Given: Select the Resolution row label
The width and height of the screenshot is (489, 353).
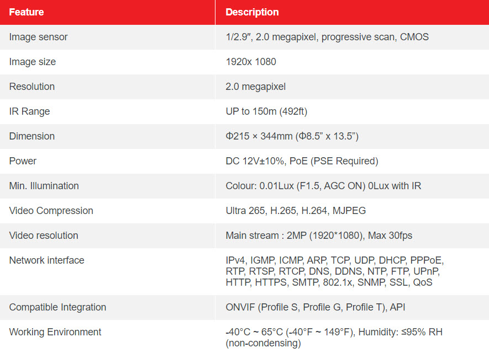Looking at the screenshot, I should tap(32, 87).
